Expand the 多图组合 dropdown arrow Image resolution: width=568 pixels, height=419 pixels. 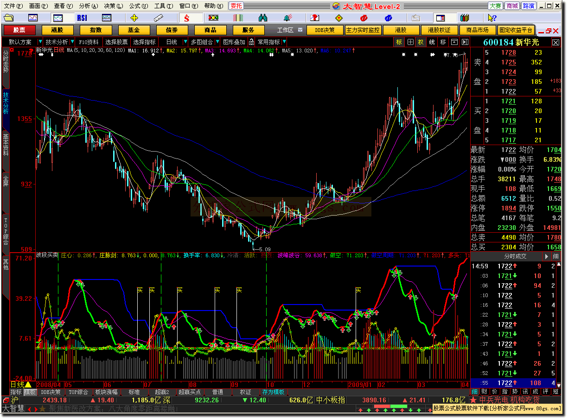click(217, 42)
